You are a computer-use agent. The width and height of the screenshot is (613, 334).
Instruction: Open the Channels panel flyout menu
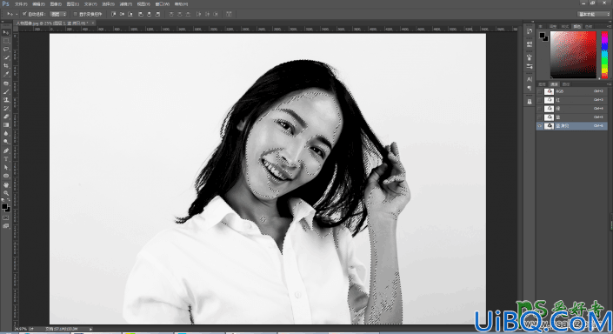[x=609, y=84]
